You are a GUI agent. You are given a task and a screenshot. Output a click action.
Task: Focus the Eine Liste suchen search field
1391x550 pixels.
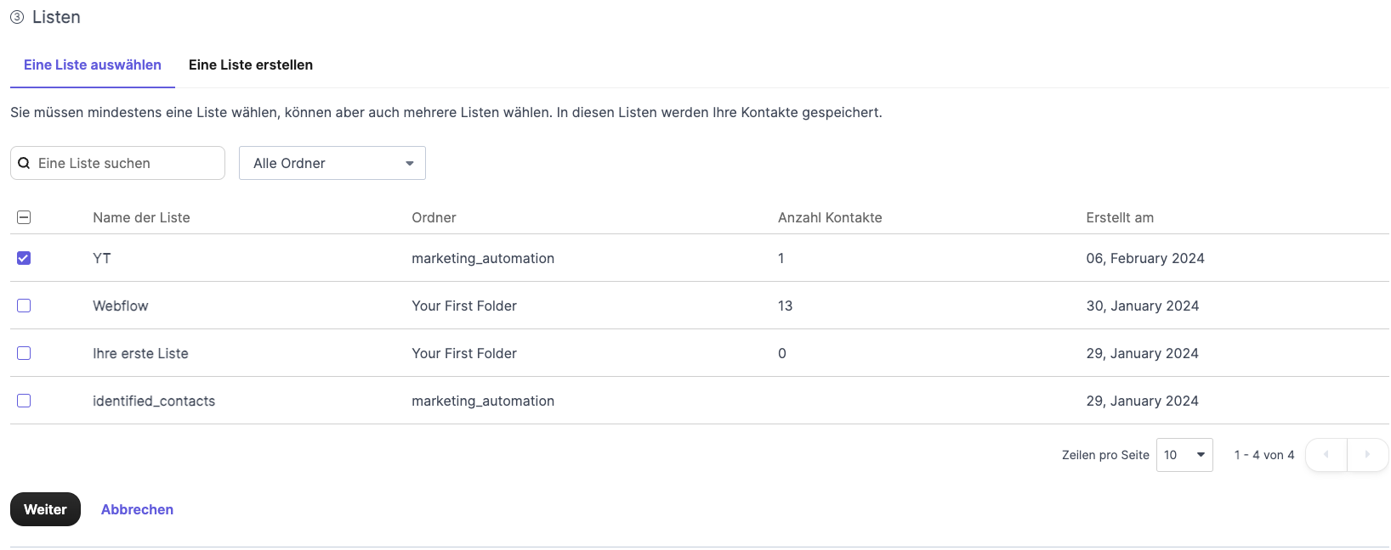117,163
